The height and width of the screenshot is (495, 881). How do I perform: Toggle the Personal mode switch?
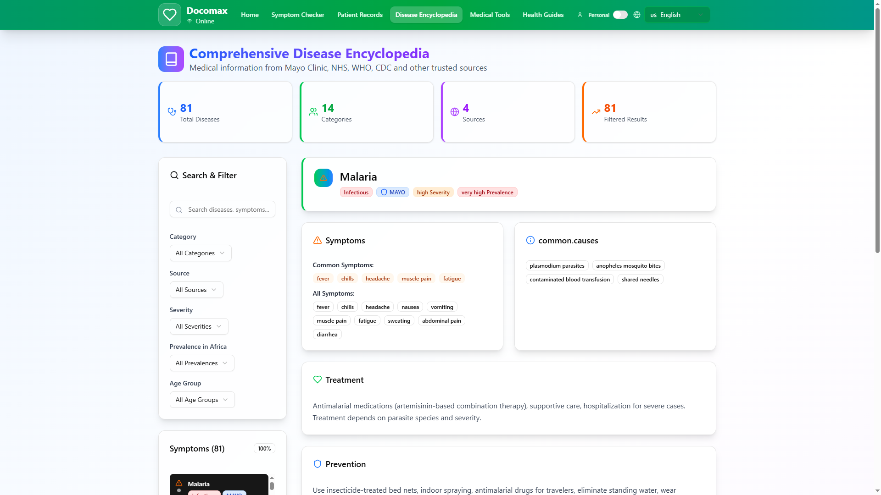tap(620, 15)
